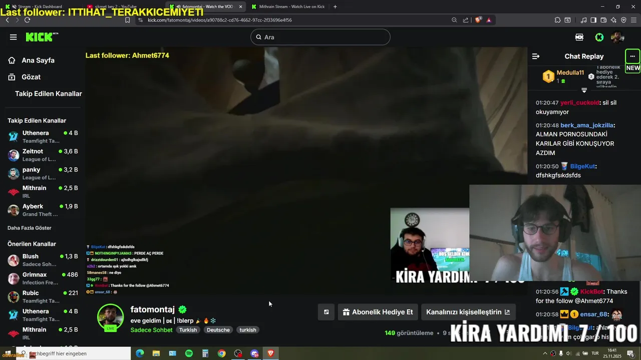Toggle browser sidebar panel
The image size is (641, 360).
[x=593, y=20]
